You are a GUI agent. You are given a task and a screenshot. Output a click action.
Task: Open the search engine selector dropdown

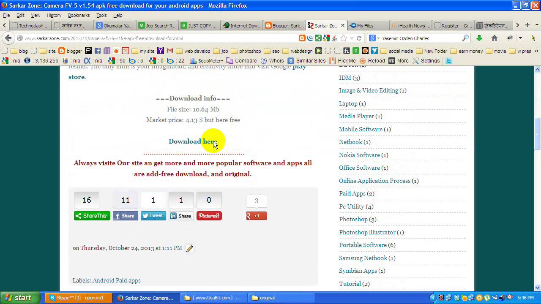pos(374,38)
